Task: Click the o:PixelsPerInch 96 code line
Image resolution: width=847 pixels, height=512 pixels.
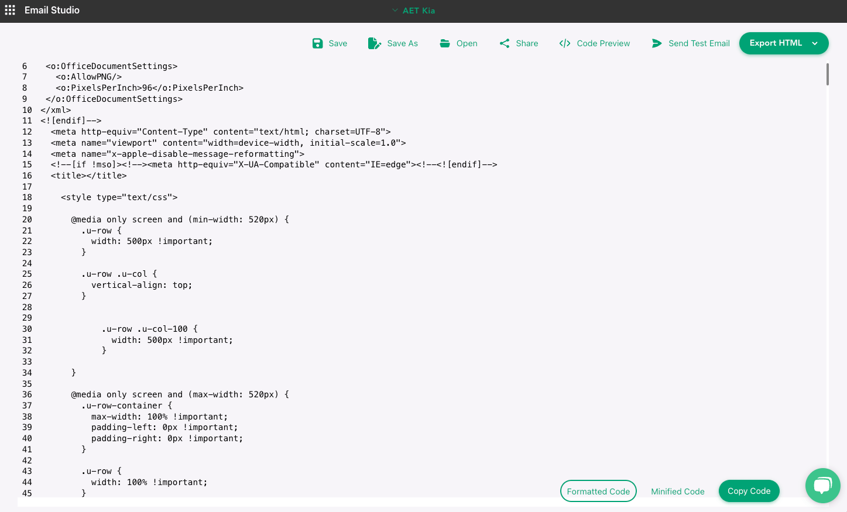Action: (149, 88)
